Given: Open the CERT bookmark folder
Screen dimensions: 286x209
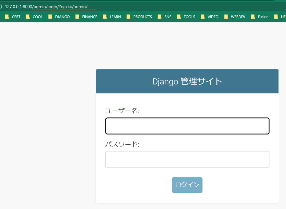Looking at the screenshot, I should (13, 17).
